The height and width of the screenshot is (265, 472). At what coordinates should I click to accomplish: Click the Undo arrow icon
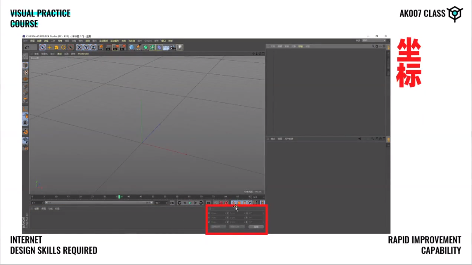click(27, 47)
